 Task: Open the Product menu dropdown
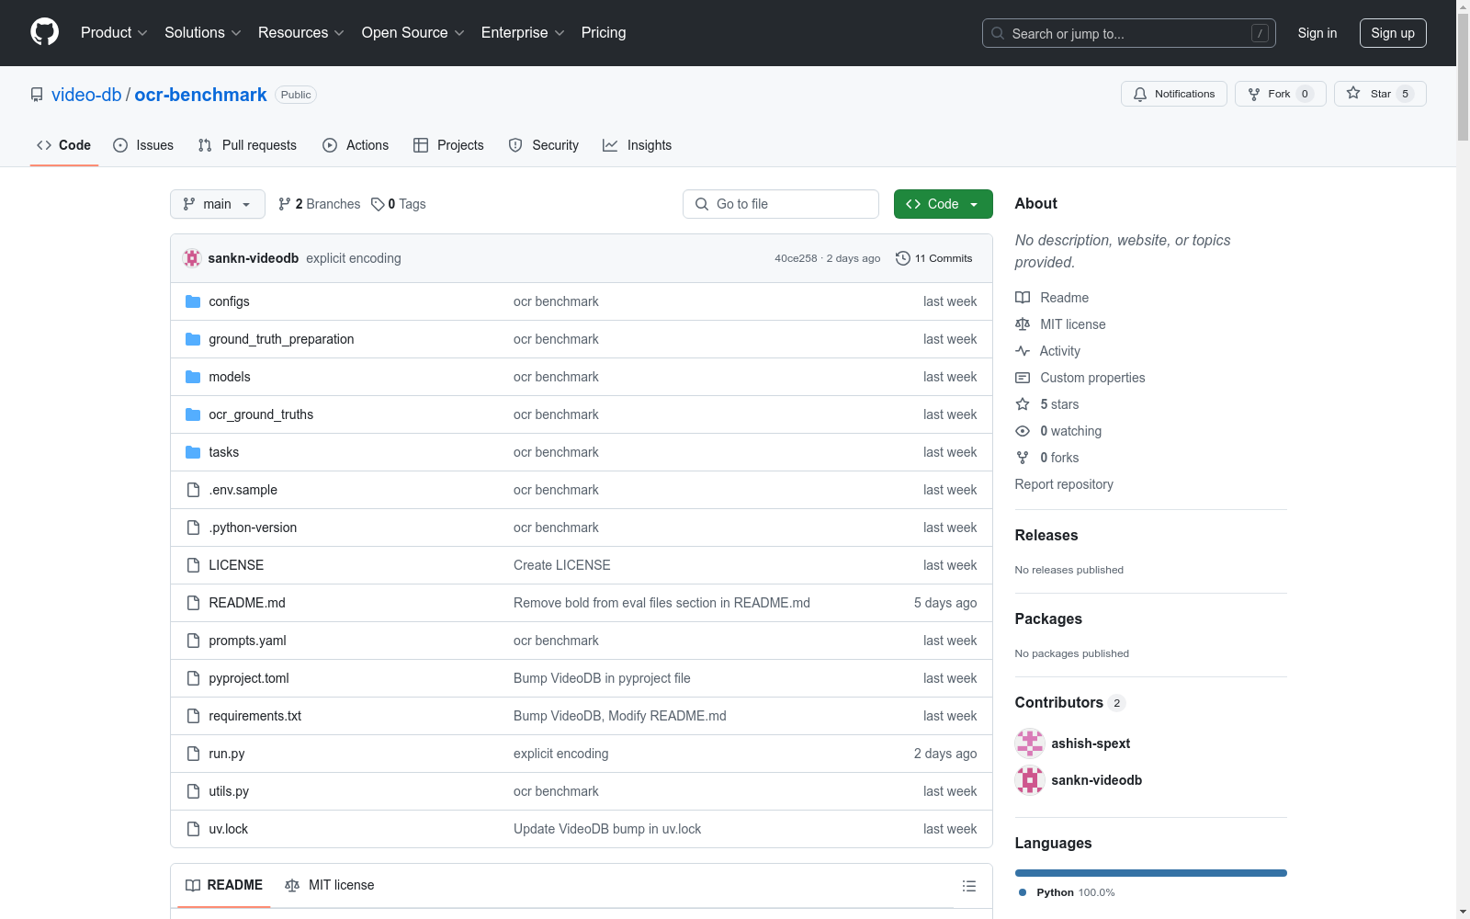point(114,32)
